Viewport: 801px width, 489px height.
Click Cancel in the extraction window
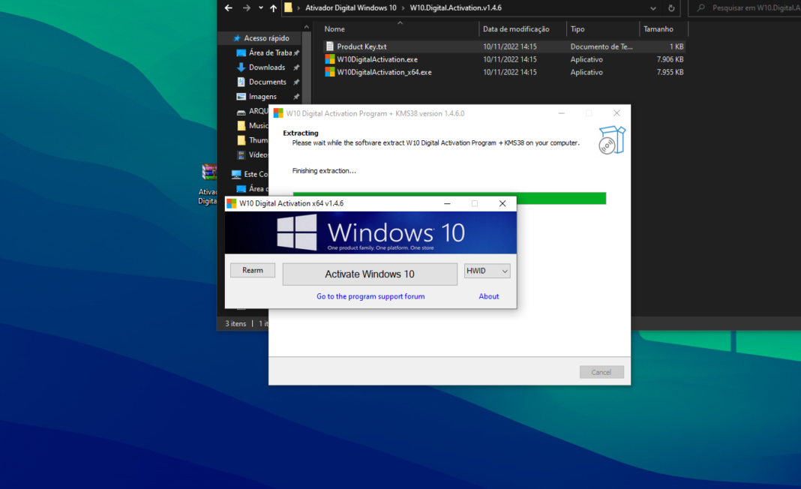click(601, 372)
